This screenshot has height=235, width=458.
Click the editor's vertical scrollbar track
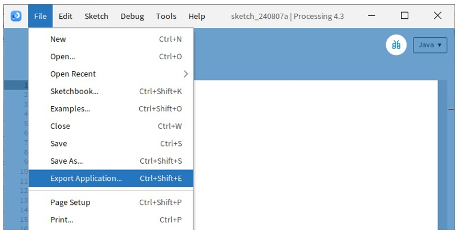443,155
